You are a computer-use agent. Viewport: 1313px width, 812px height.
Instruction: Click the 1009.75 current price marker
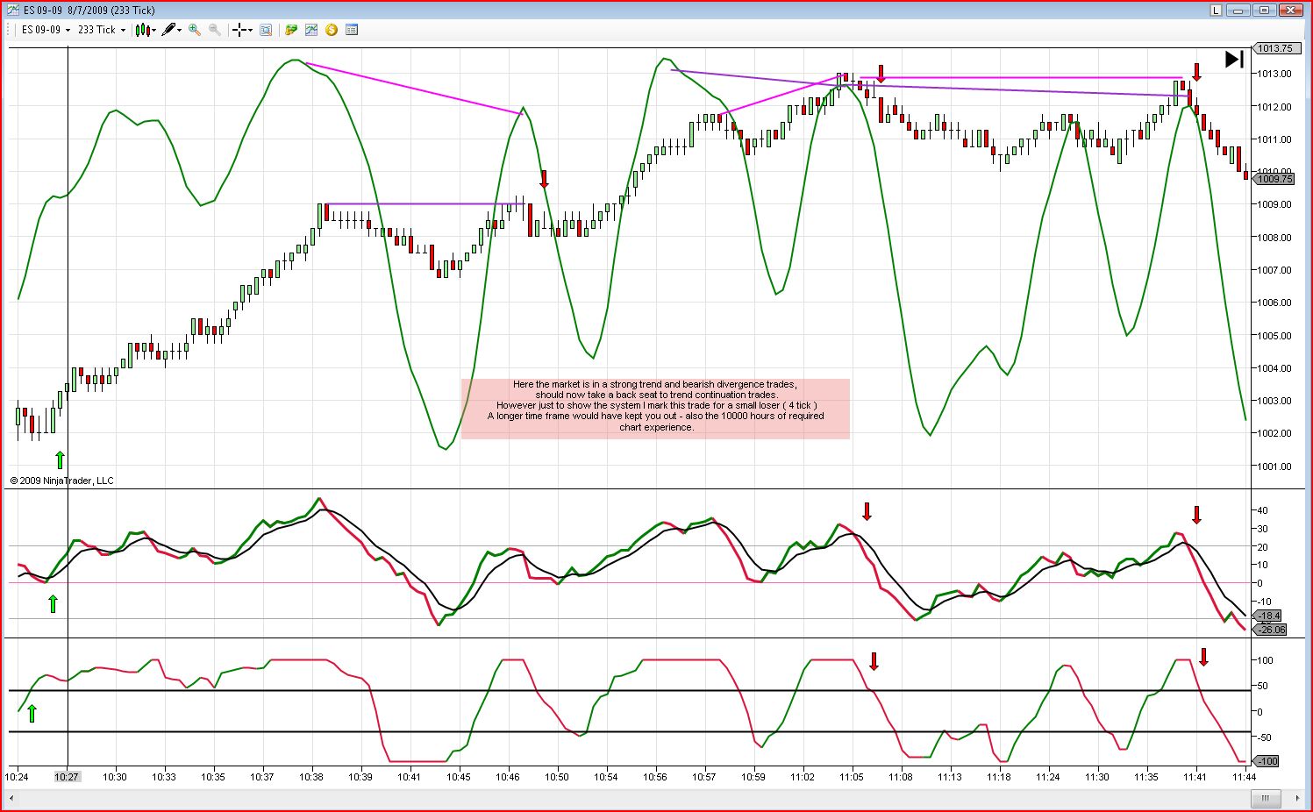1274,179
